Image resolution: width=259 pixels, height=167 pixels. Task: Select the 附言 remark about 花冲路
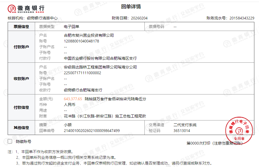pos(105,116)
